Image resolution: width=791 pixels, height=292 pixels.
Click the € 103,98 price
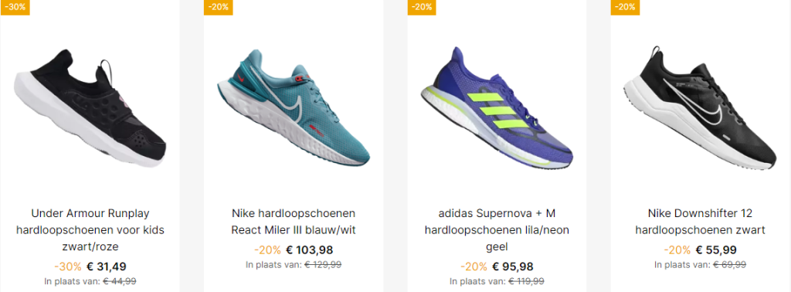pos(310,250)
